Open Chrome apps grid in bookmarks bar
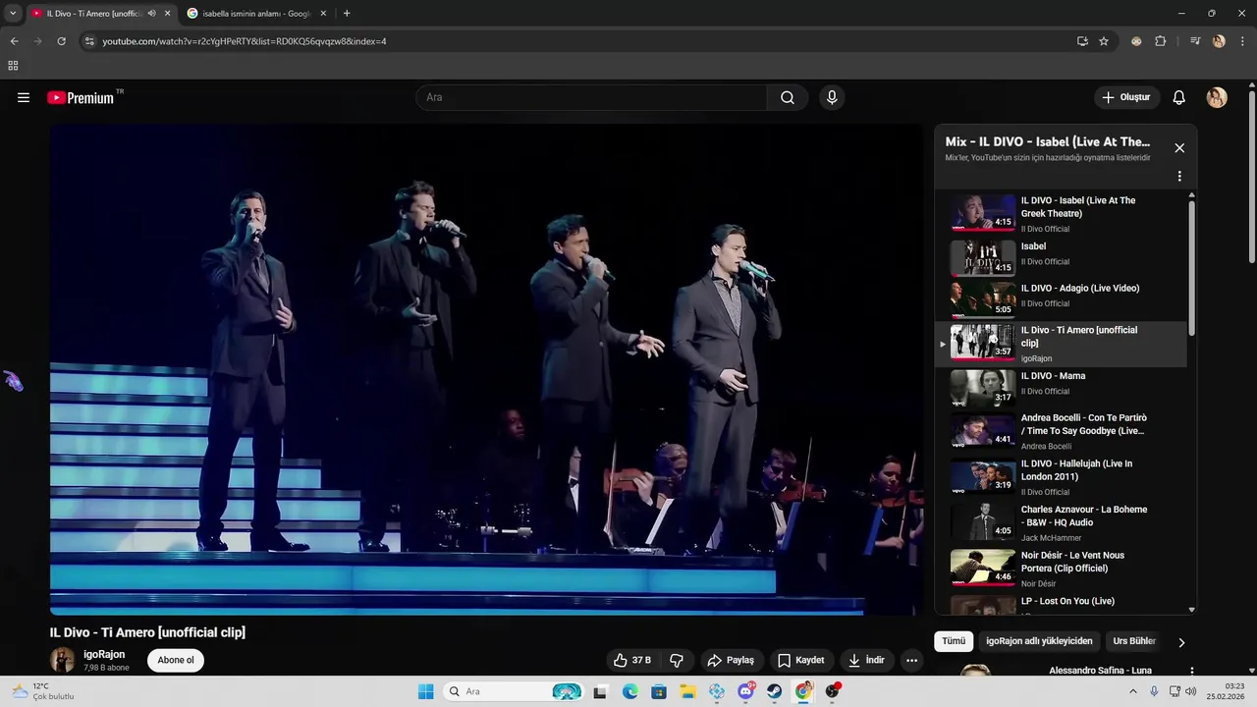The height and width of the screenshot is (707, 1257). (13, 66)
